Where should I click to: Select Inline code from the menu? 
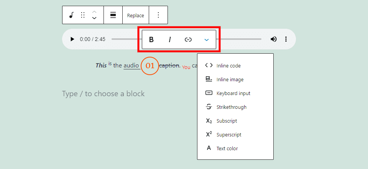[x=228, y=66]
